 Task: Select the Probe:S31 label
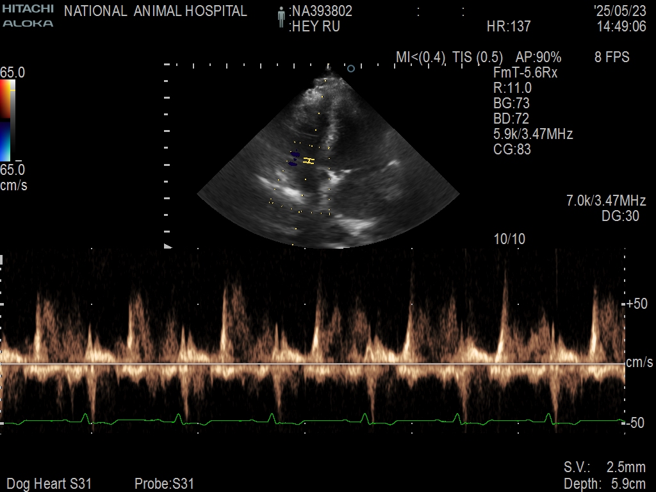pos(164,484)
